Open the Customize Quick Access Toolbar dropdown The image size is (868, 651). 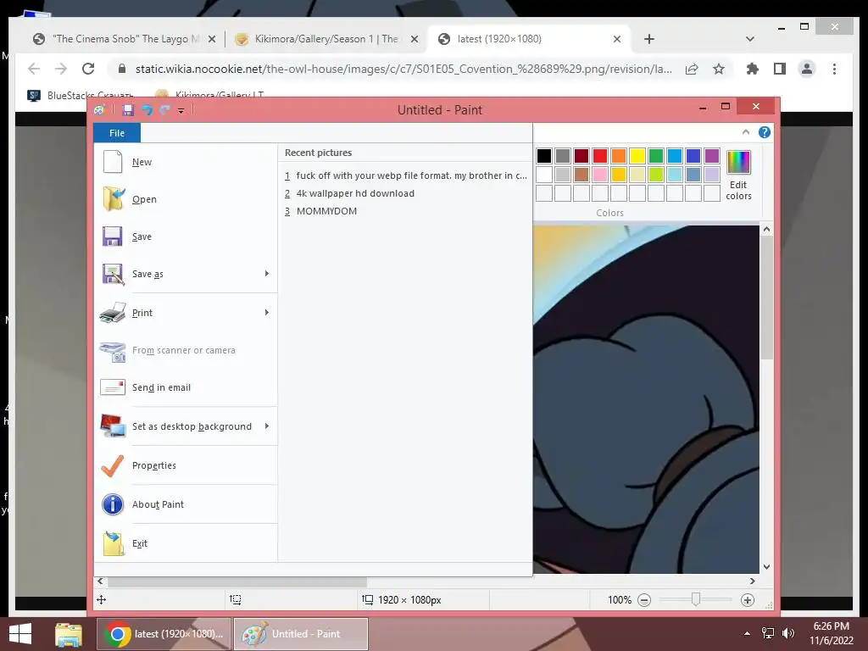pos(181,111)
